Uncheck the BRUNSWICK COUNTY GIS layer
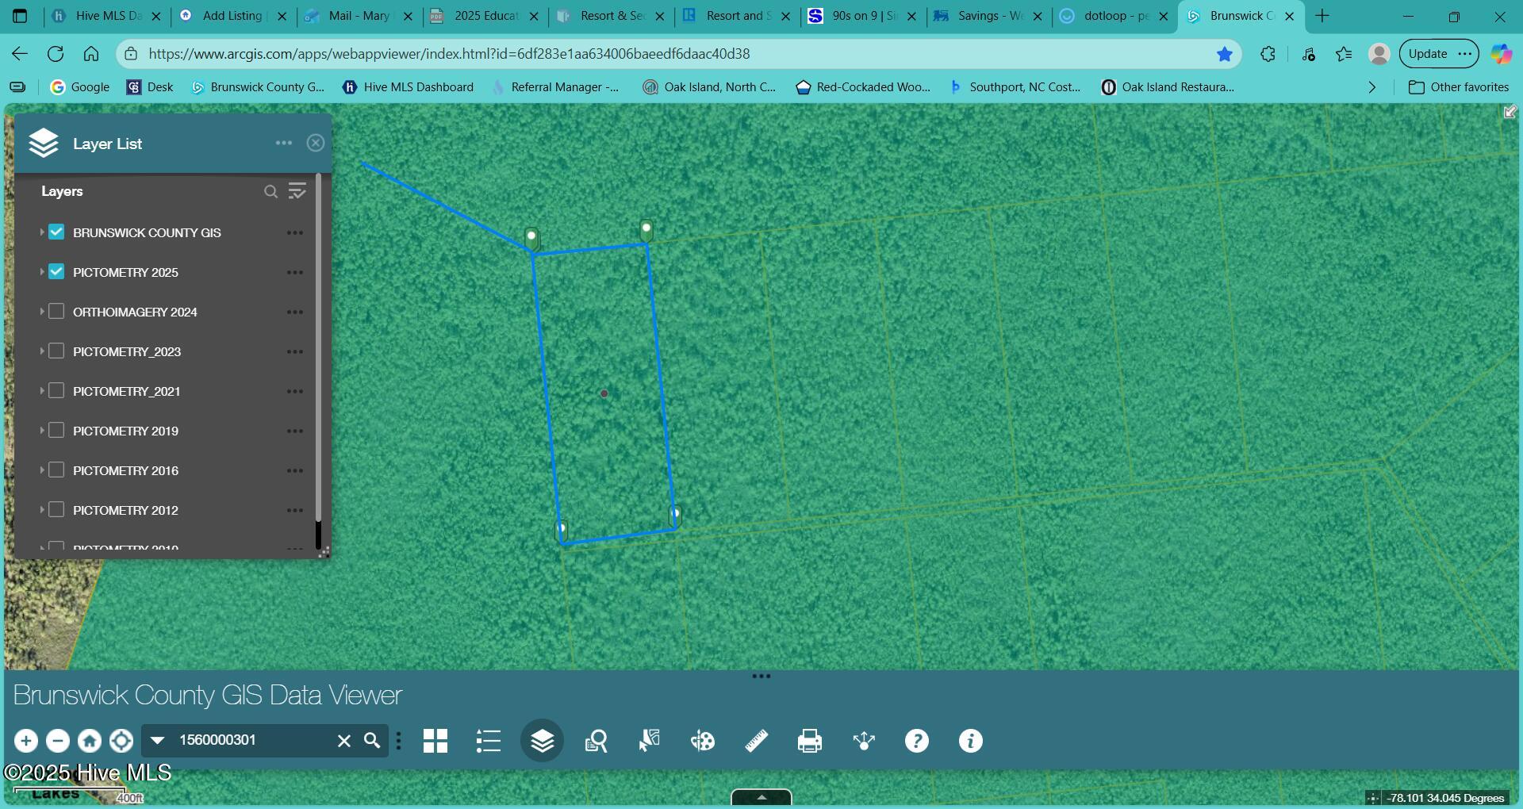 56,232
